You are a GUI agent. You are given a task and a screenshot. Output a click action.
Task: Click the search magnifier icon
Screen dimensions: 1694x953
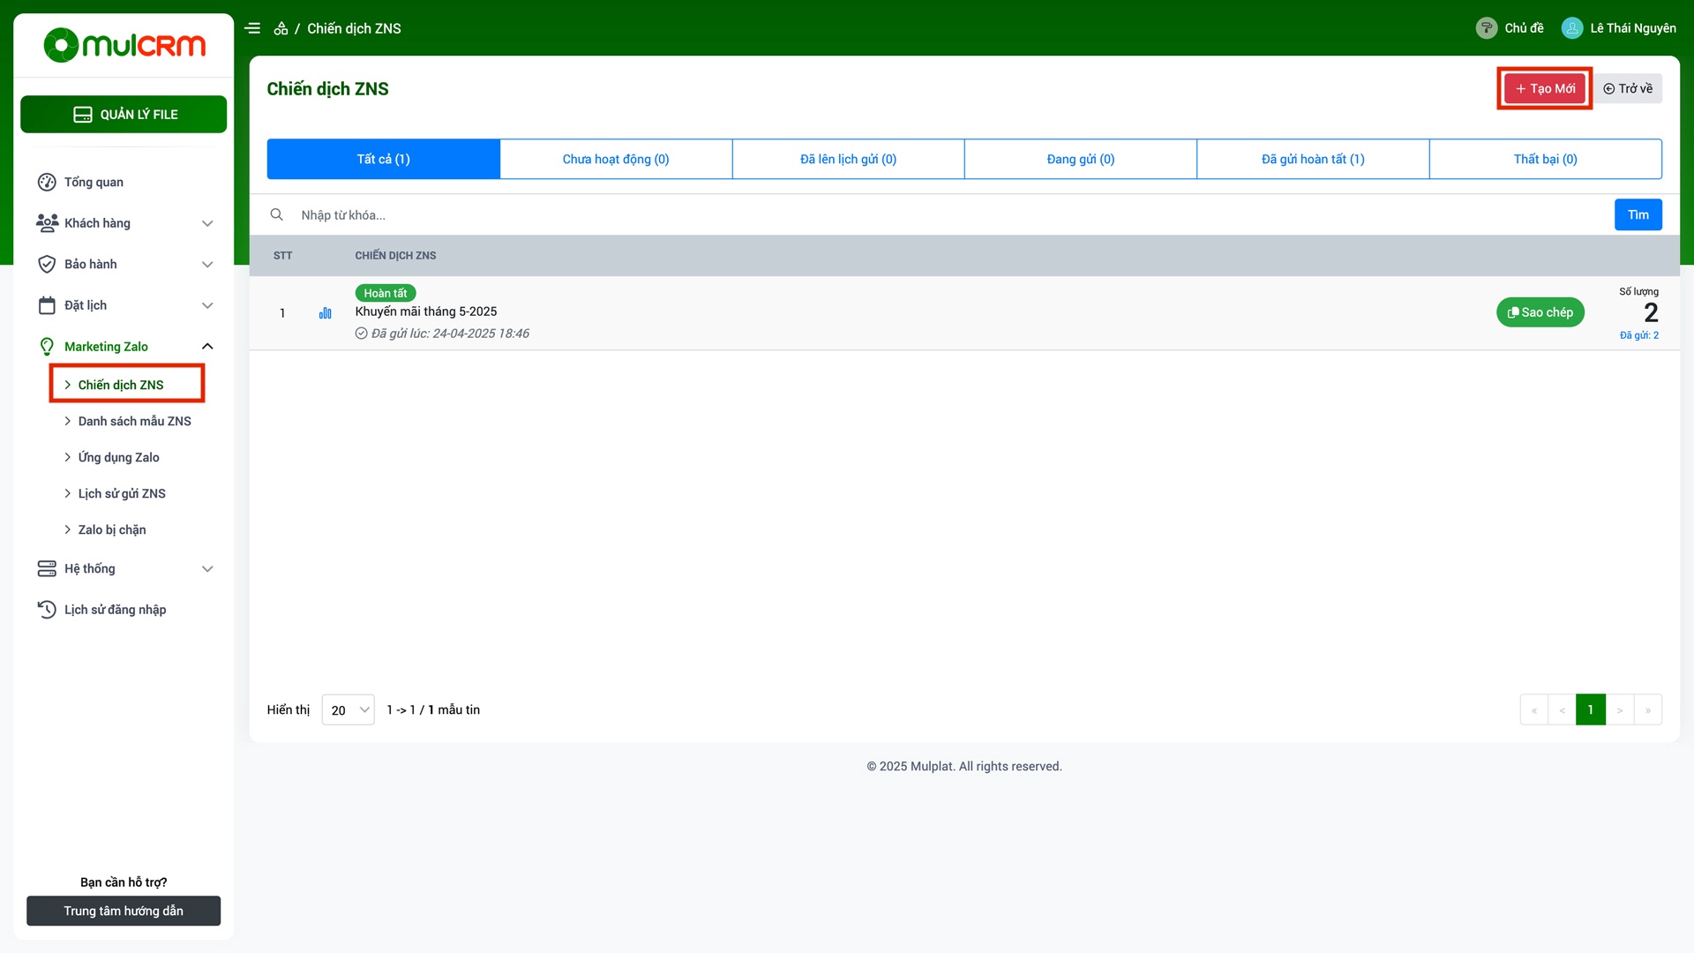tap(276, 214)
